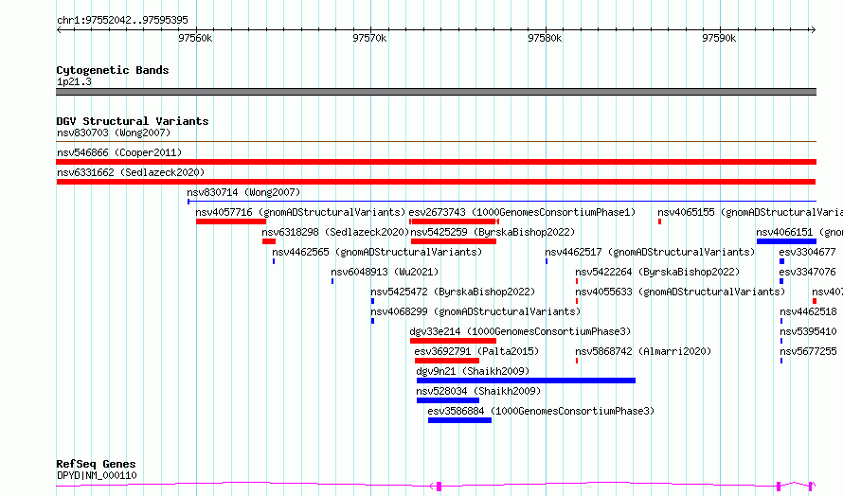Select the red bar under dgv33e214
Viewport: 843px width, 496px height.
pyautogui.click(x=453, y=341)
